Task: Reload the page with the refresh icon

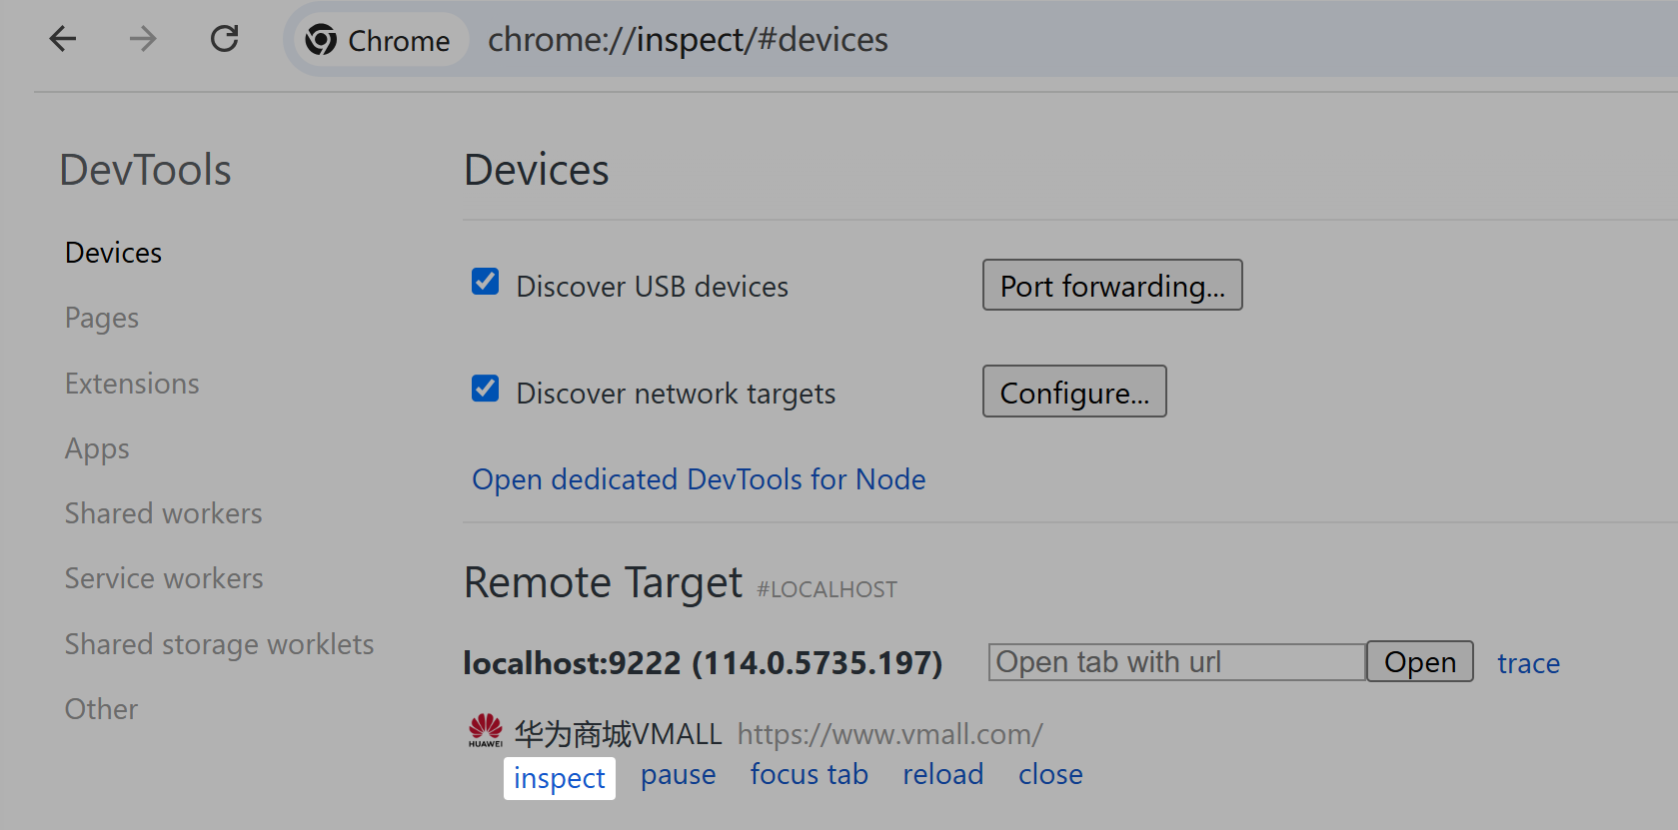Action: pos(225,39)
